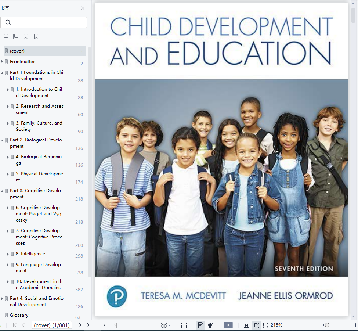The width and height of the screenshot is (358, 331).
Task: Select the (cover) bookmark
Action: pyautogui.click(x=45, y=51)
